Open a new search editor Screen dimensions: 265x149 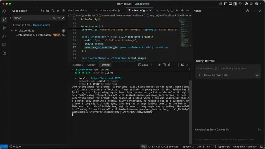(53, 11)
